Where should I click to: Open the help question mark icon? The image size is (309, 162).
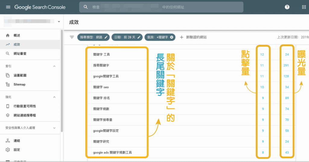pyautogui.click(x=287, y=7)
